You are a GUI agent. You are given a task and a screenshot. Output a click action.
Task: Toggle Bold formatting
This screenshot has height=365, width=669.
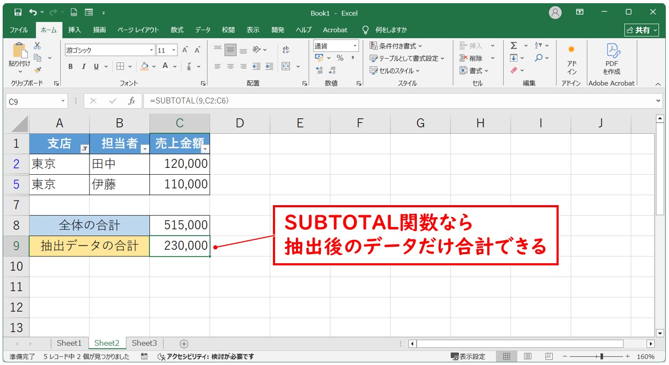coord(70,67)
